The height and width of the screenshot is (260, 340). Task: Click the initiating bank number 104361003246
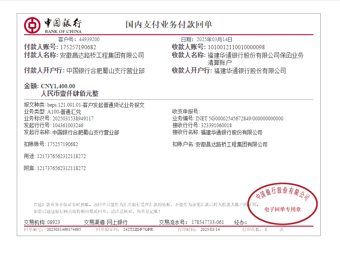[x=68, y=126]
